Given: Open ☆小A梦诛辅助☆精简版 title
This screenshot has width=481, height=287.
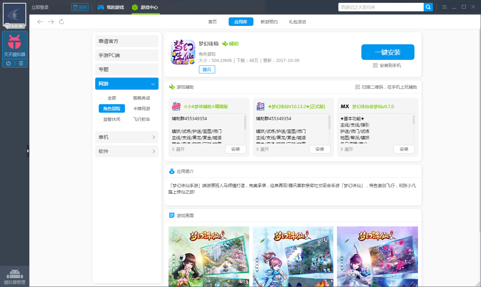Looking at the screenshot, I should pos(206,106).
